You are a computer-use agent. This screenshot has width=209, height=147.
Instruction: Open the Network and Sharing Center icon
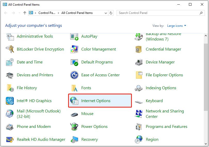[x=139, y=114]
